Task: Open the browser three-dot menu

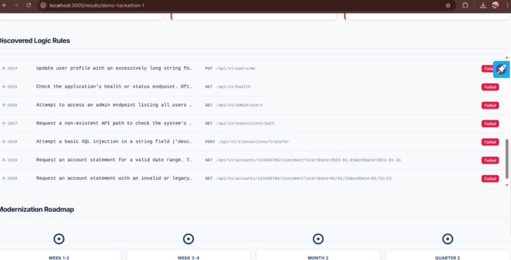Action: pyautogui.click(x=507, y=5)
